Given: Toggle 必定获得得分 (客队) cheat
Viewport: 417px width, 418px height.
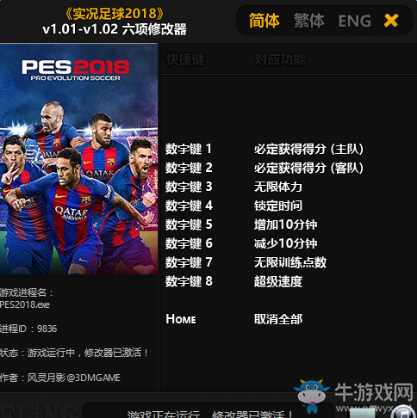Looking at the screenshot, I should (x=308, y=168).
